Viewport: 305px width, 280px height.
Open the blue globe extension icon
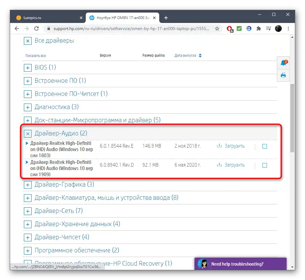[x=249, y=28]
